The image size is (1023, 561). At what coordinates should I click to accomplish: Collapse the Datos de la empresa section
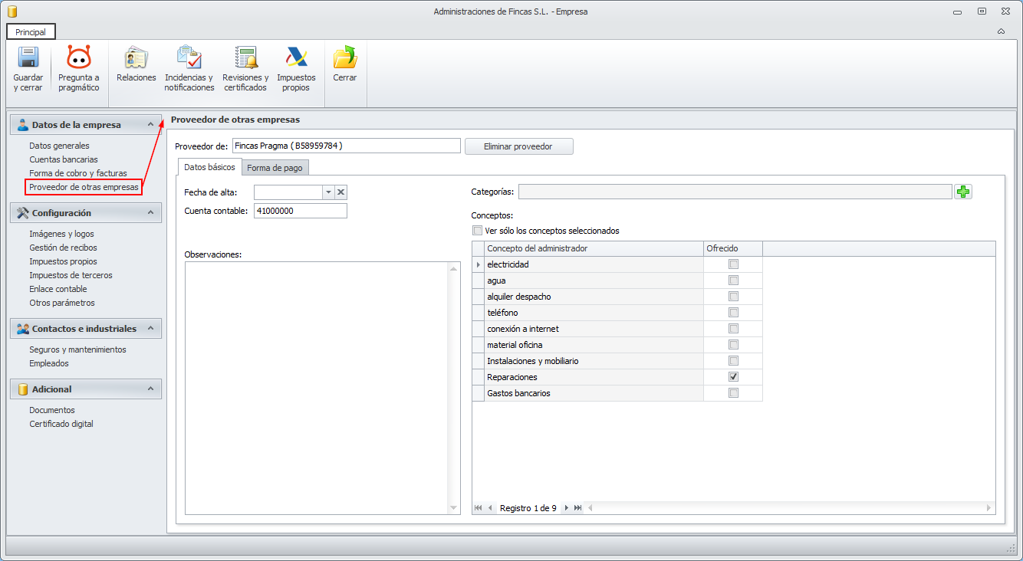click(x=150, y=125)
